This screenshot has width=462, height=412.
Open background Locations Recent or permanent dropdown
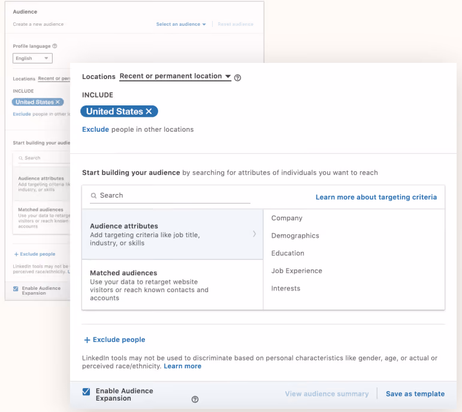click(x=54, y=78)
